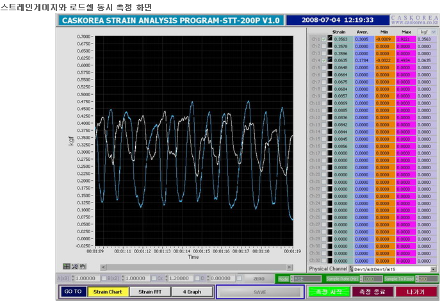Click the green 측정 시작 button
This screenshot has height=305, width=442.
[329, 292]
